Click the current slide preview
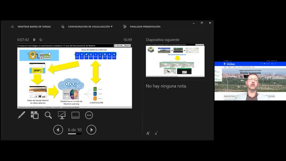 74,76
